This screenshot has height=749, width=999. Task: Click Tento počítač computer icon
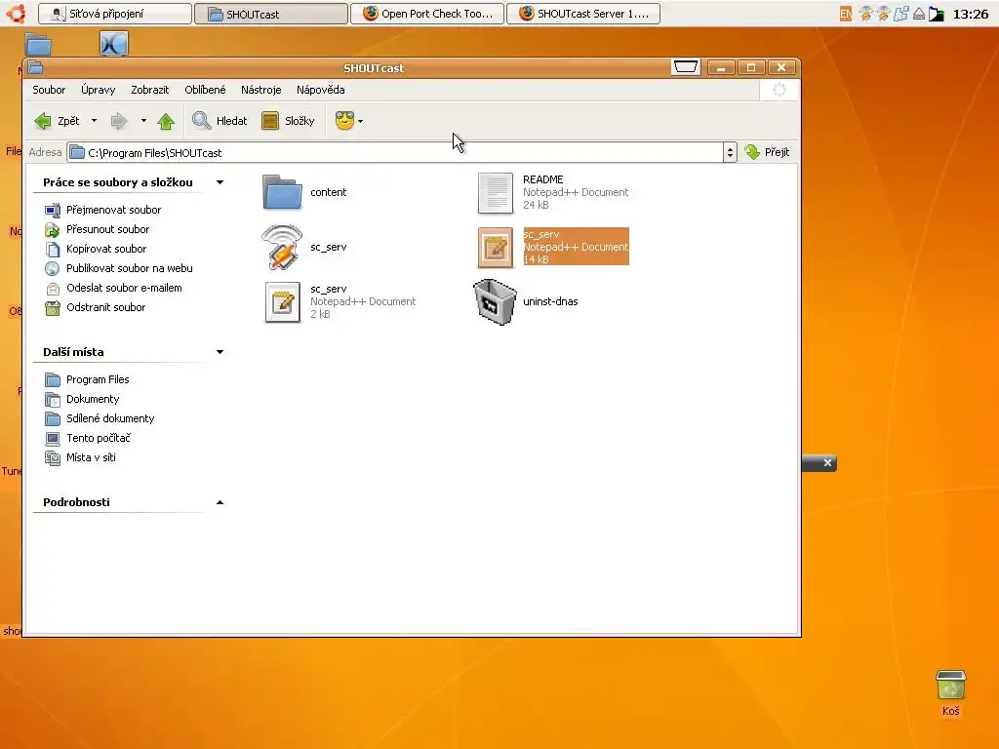tap(53, 438)
